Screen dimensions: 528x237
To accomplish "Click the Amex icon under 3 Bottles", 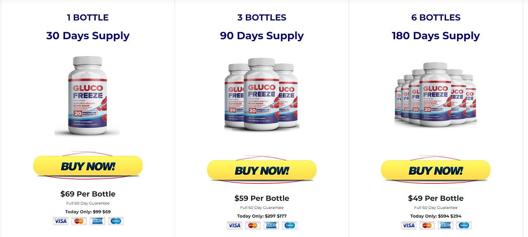I will click(271, 225).
